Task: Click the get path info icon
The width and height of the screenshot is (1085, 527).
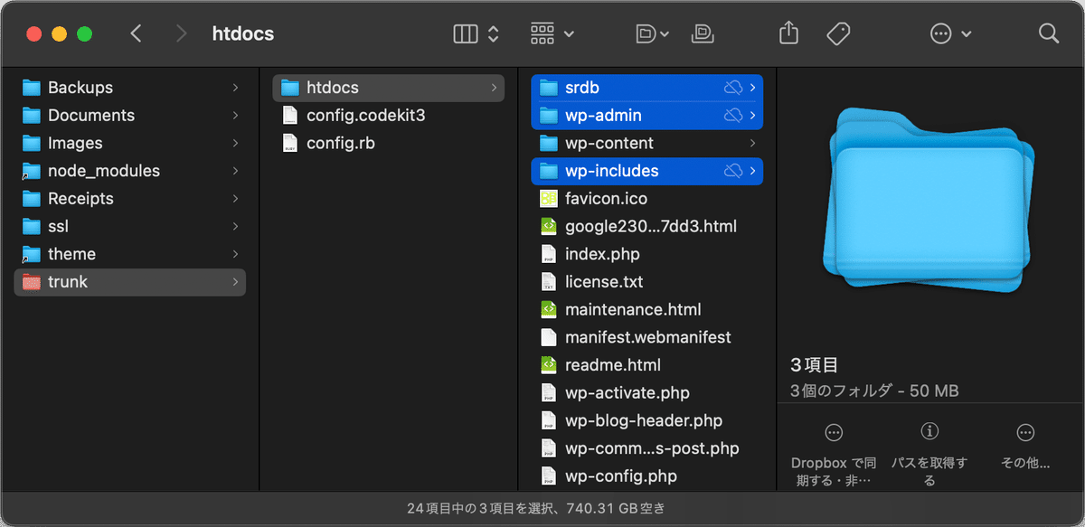Action: (x=929, y=431)
